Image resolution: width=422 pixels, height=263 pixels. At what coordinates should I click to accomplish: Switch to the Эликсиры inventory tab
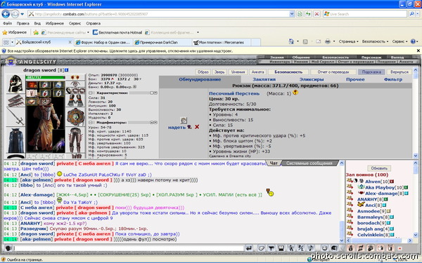tap(312, 79)
